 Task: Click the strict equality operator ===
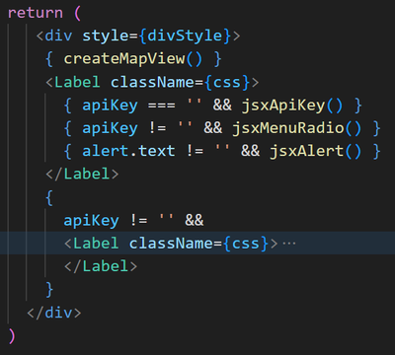pos(161,106)
